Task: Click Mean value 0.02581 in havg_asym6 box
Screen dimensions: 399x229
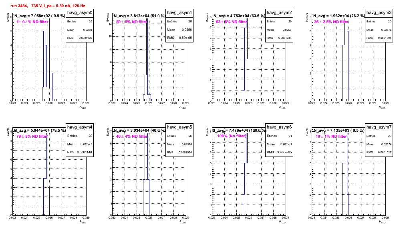Action: (x=286, y=144)
